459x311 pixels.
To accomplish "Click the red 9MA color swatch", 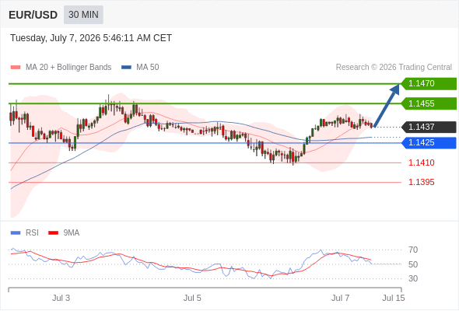I will click(53, 233).
